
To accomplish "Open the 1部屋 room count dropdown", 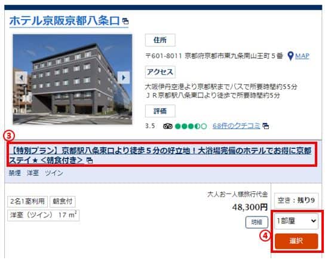I will tap(296, 221).
